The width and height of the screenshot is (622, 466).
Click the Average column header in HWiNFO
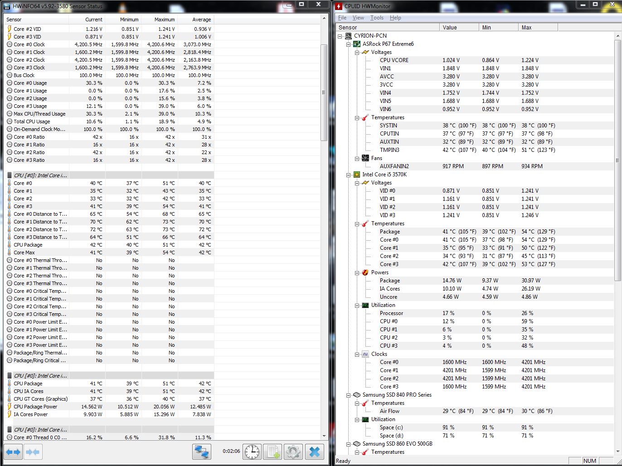[196, 19]
